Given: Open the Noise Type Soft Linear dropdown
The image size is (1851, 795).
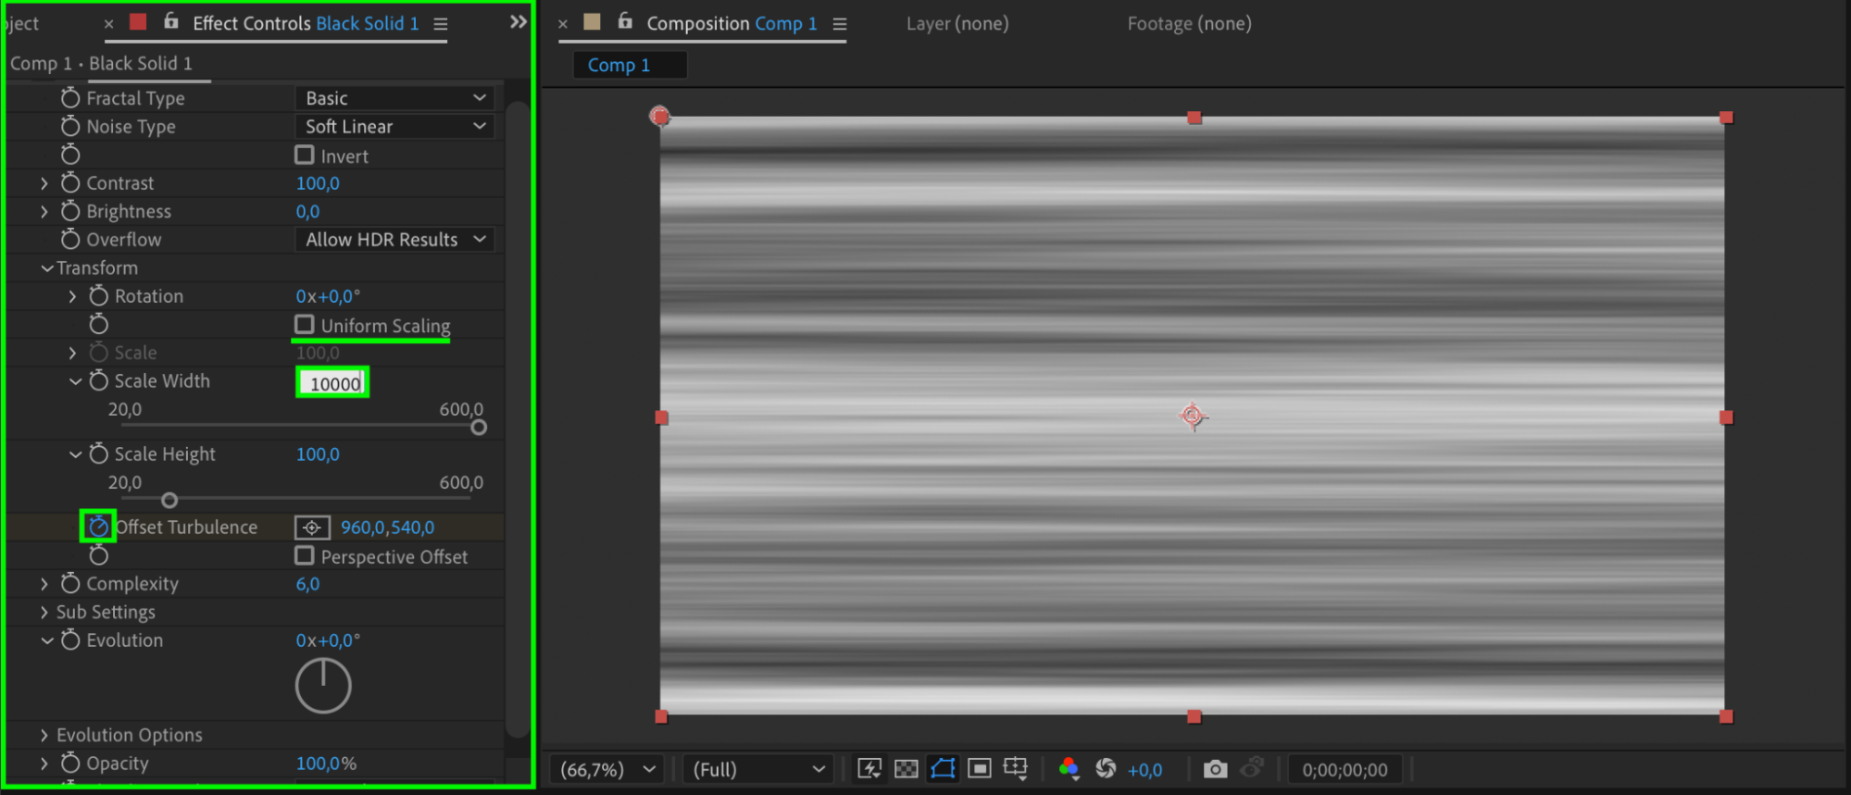Looking at the screenshot, I should (x=394, y=126).
